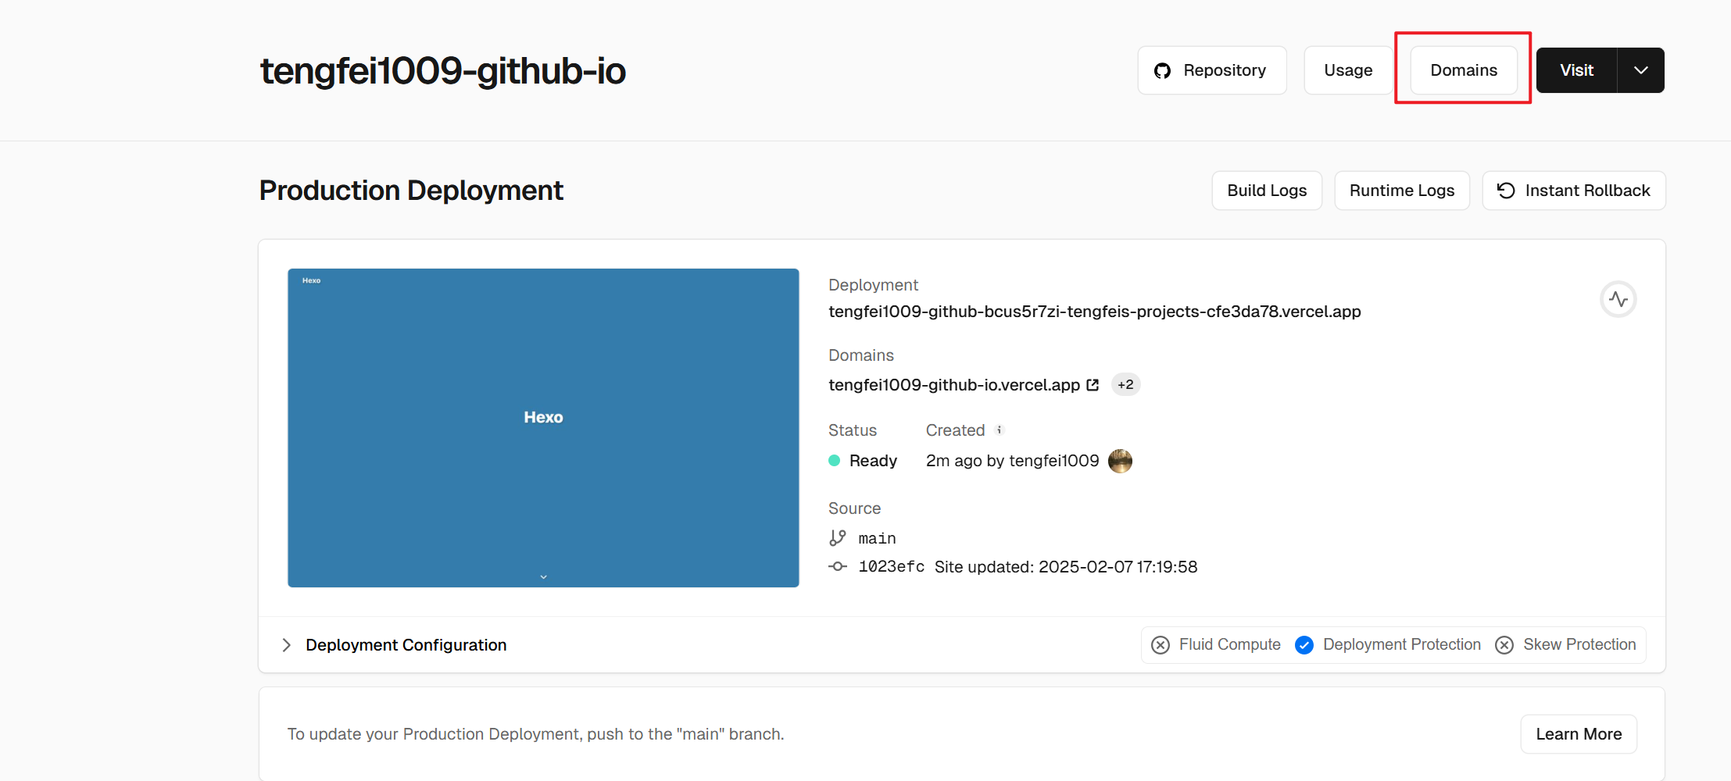Show the +2 additional domains badge
Image resolution: width=1731 pixels, height=781 pixels.
click(1125, 384)
